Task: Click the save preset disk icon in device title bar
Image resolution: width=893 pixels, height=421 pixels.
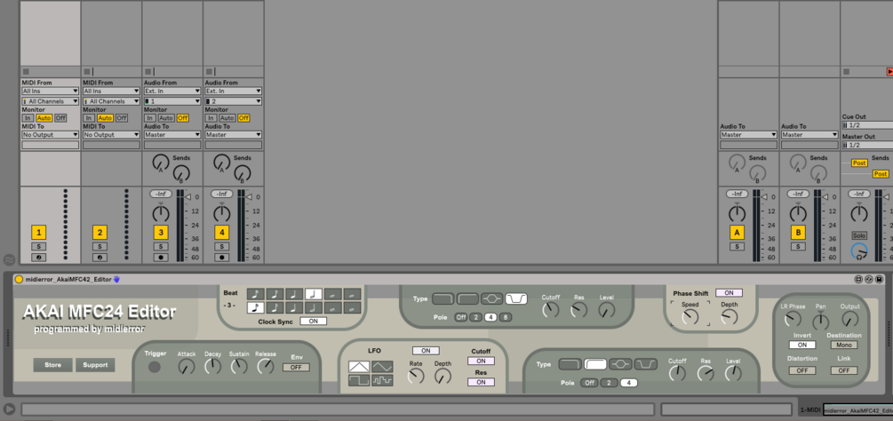Action: point(880,280)
